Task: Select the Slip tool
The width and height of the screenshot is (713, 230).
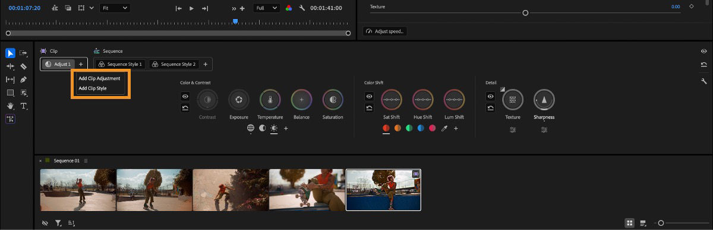Action: 11,79
